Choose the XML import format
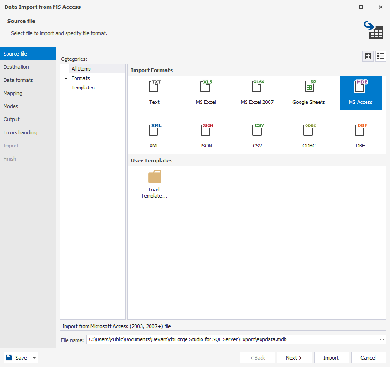Viewport: 390px width, 367px height. coord(154,136)
